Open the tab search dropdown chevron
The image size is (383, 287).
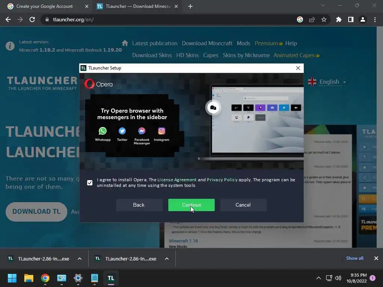(x=323, y=5)
